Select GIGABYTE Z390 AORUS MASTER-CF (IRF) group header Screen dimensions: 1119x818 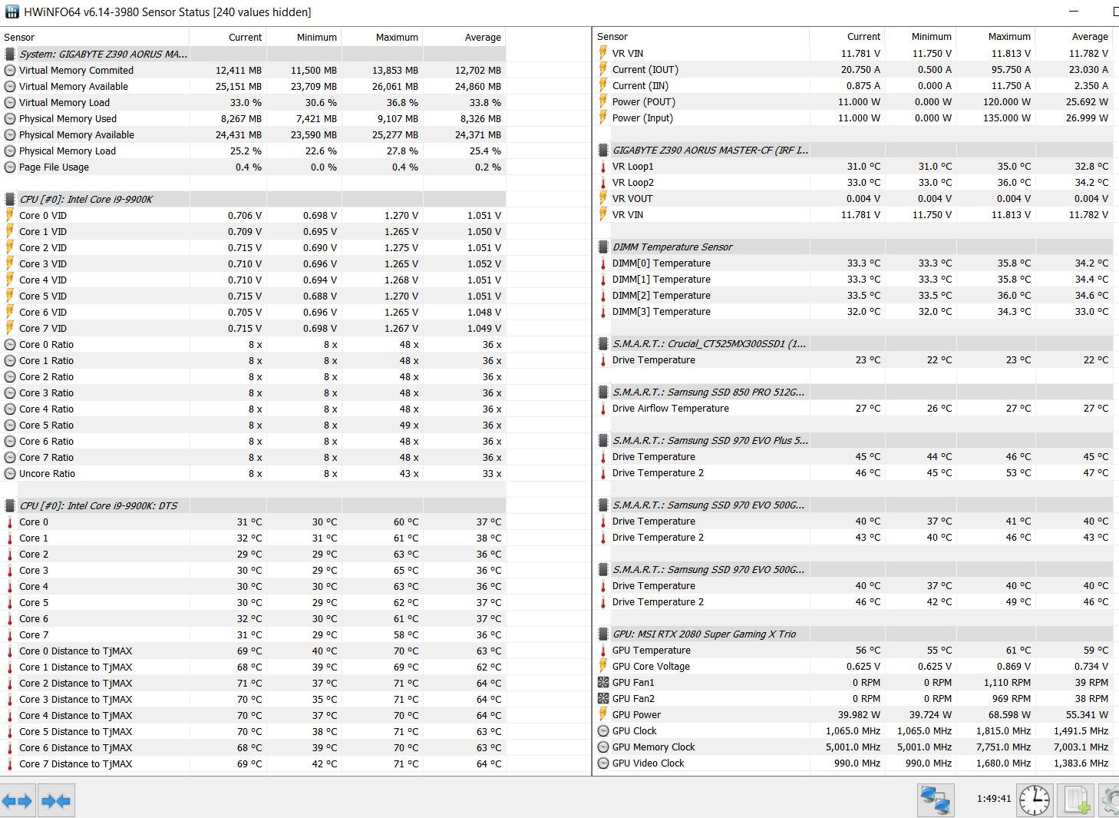pos(853,150)
